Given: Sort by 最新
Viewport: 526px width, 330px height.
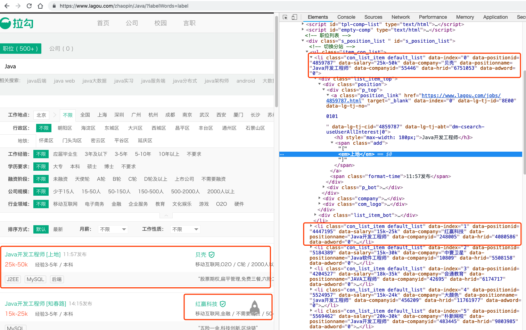Looking at the screenshot, I should 58,229.
